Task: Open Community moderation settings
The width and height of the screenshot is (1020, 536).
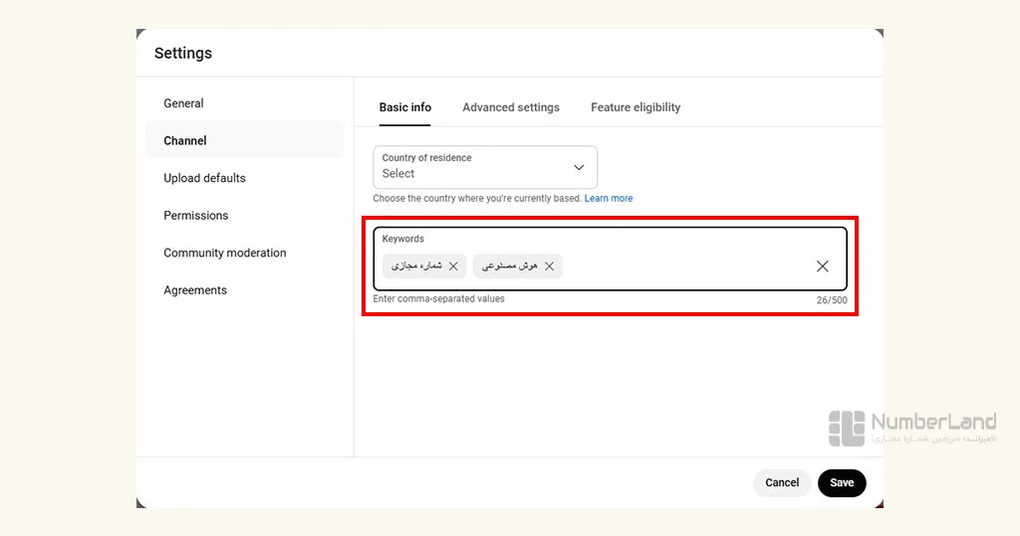Action: (x=224, y=253)
